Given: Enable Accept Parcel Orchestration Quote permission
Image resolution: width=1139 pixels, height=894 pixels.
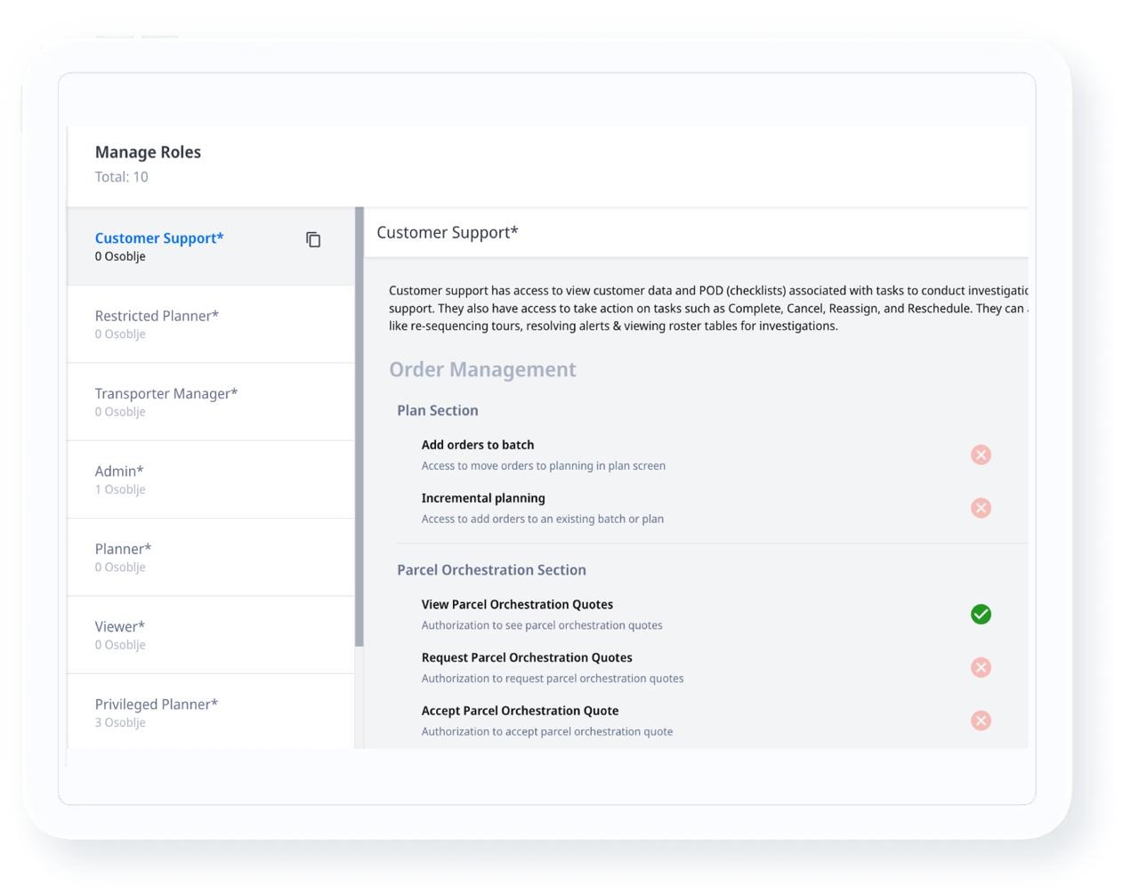Looking at the screenshot, I should point(981,721).
